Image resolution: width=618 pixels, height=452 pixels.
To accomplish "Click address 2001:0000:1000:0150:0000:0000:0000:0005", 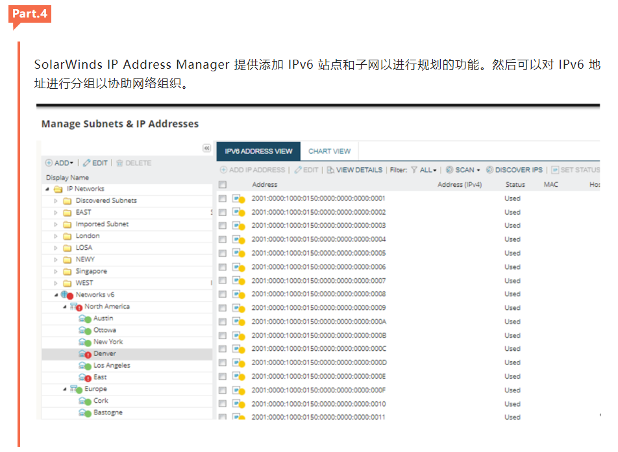I will coord(319,253).
